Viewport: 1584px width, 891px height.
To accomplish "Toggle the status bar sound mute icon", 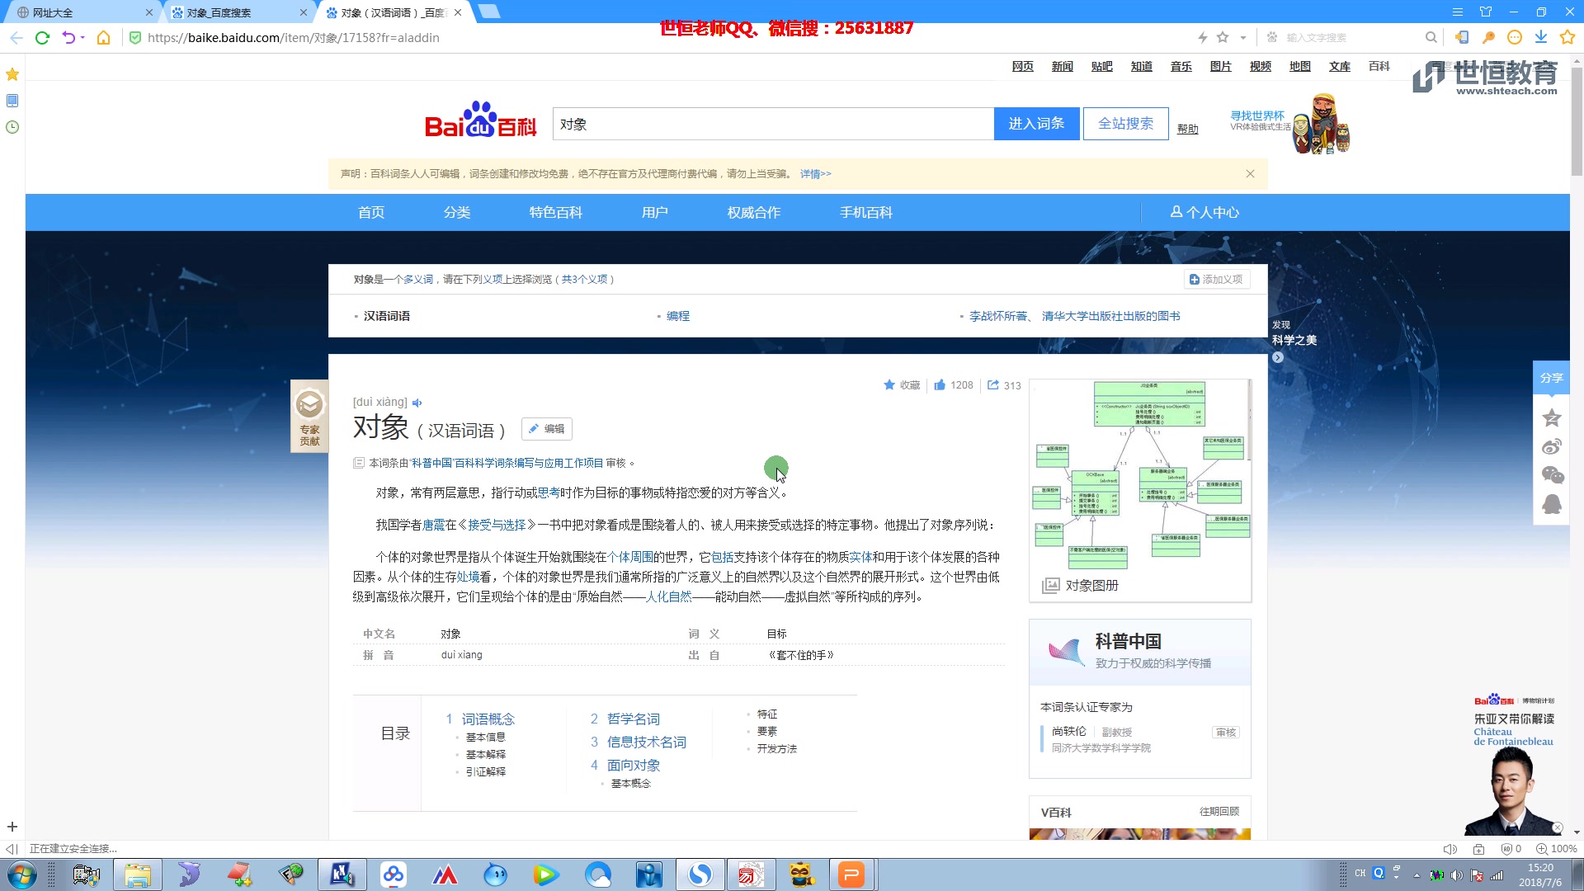I will pyautogui.click(x=1450, y=849).
